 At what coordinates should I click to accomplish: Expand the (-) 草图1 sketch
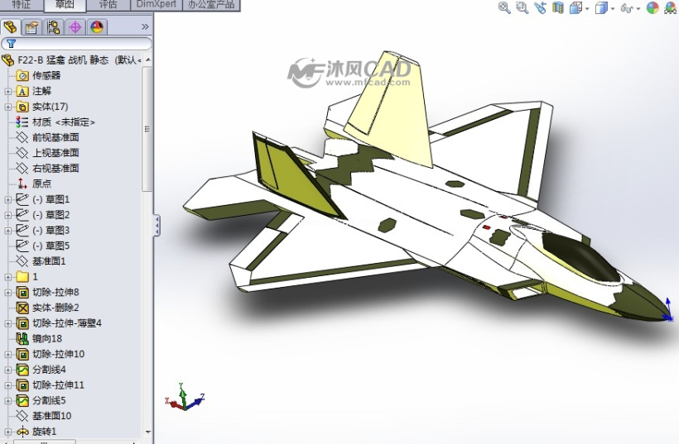click(x=7, y=200)
